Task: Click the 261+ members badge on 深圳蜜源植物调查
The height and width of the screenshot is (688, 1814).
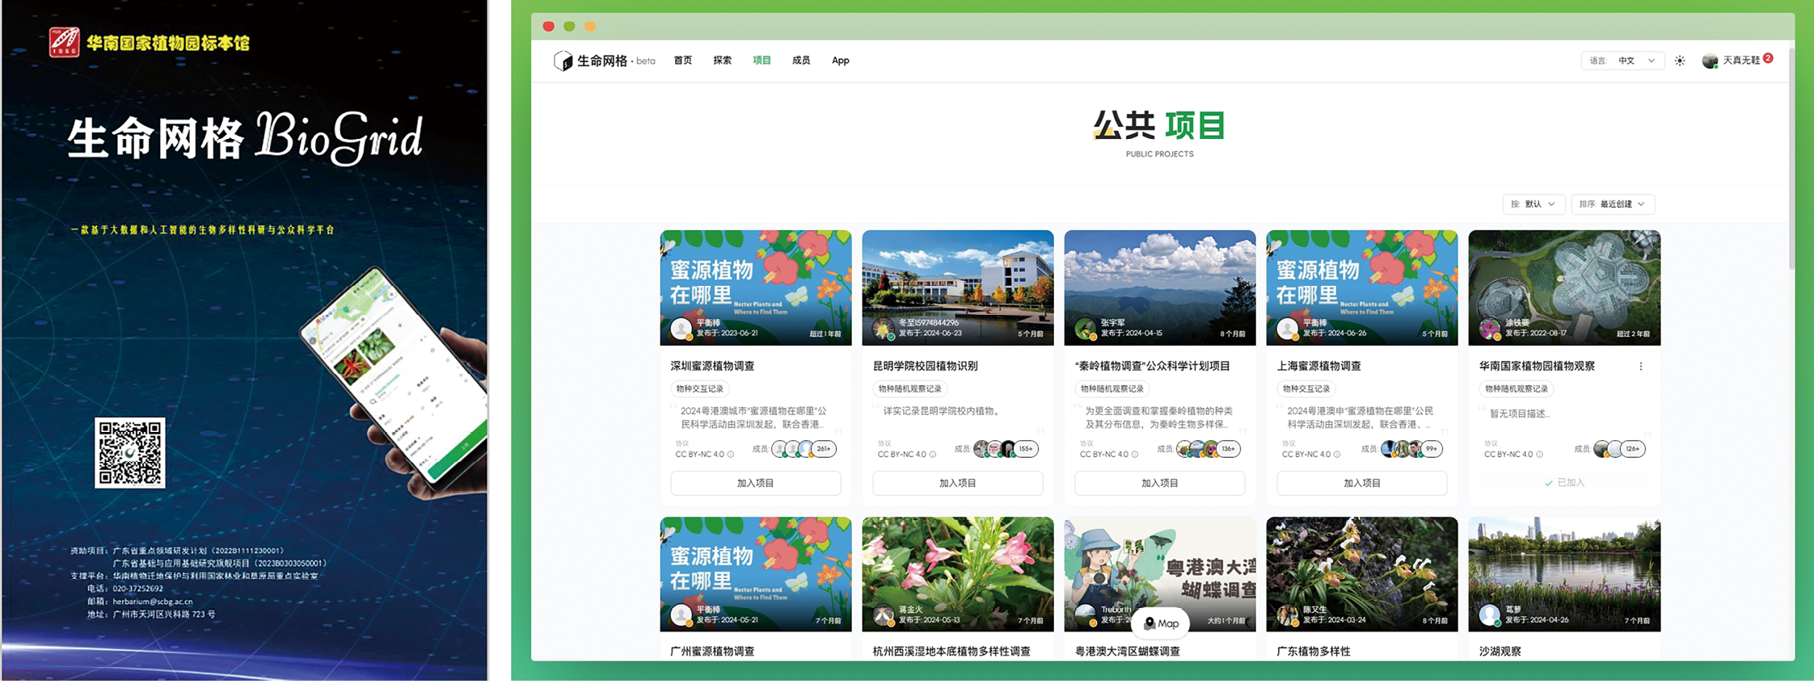Action: [824, 449]
